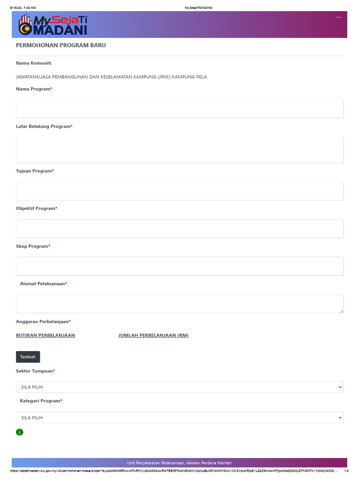Click the green info icon
359x479 pixels.
pyautogui.click(x=20, y=432)
